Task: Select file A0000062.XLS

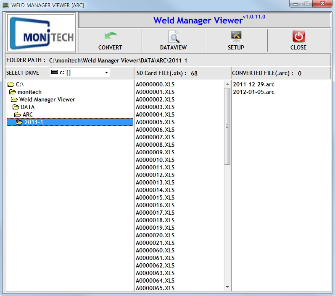Action: [x=155, y=265]
